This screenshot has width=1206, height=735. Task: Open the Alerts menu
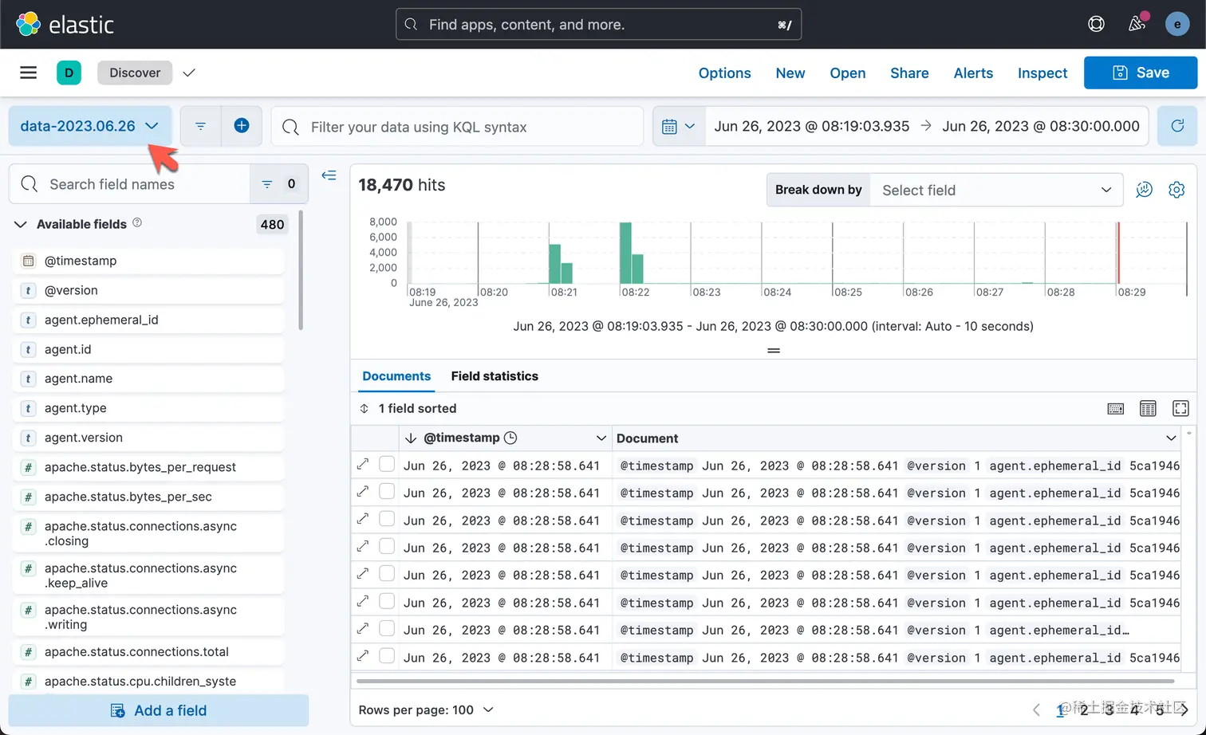tap(973, 73)
